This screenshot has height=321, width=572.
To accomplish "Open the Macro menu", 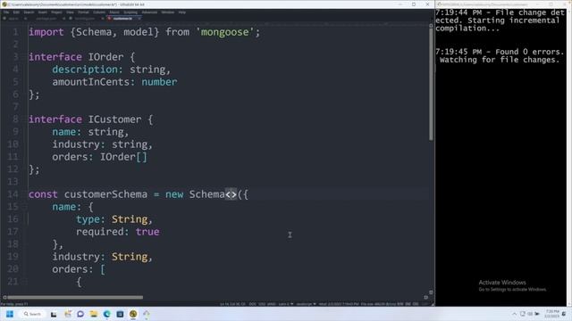I will (114, 12).
